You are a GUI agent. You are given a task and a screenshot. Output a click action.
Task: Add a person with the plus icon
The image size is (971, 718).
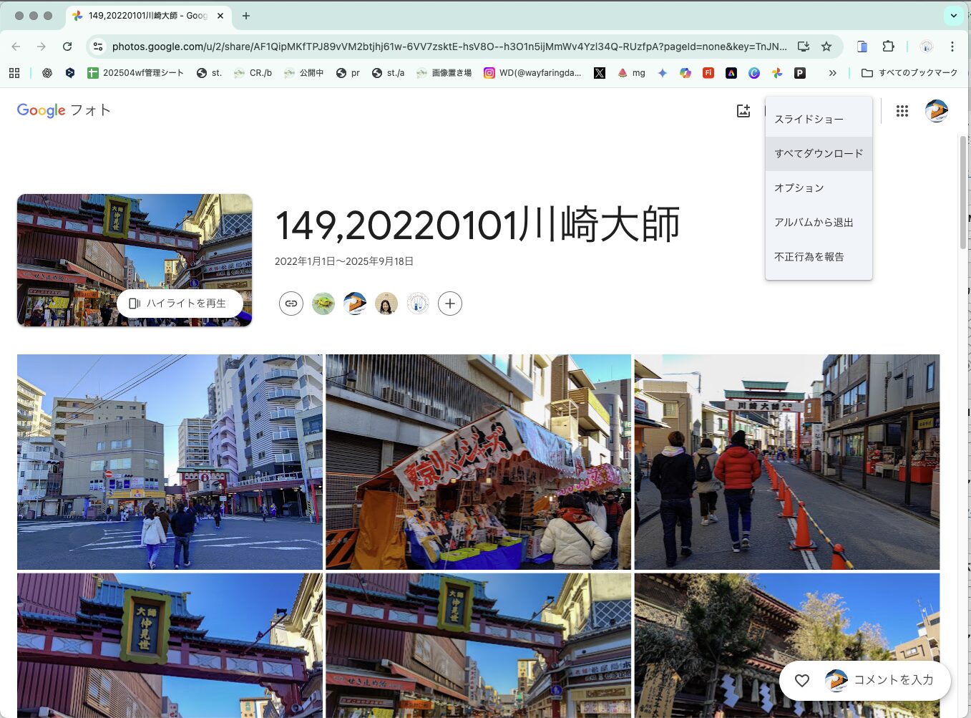click(449, 304)
